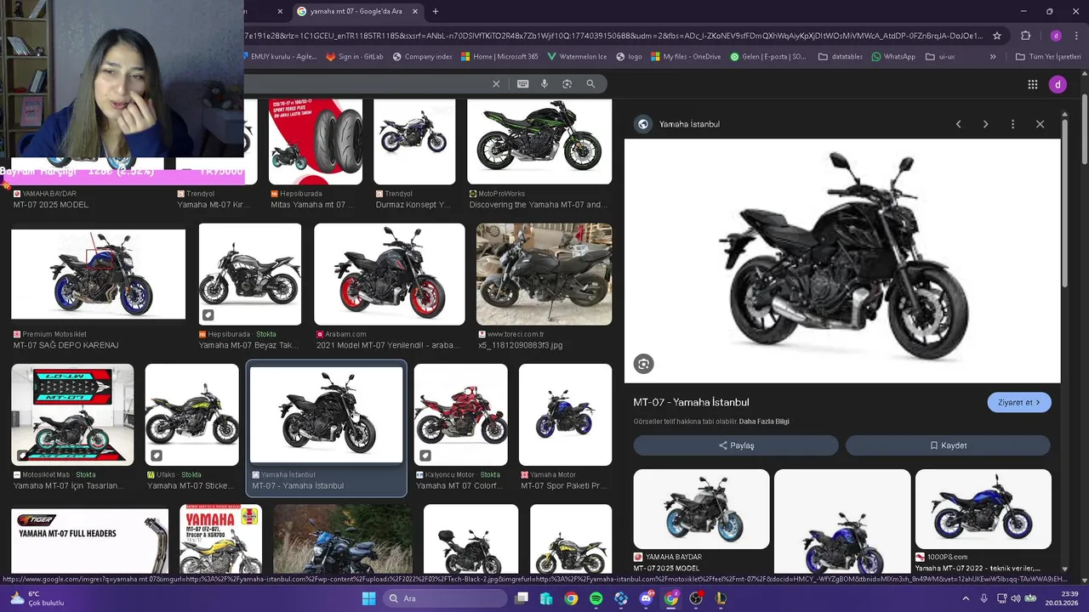Open the on-screen keyboard input tool
This screenshot has height=612, width=1089.
(522, 84)
